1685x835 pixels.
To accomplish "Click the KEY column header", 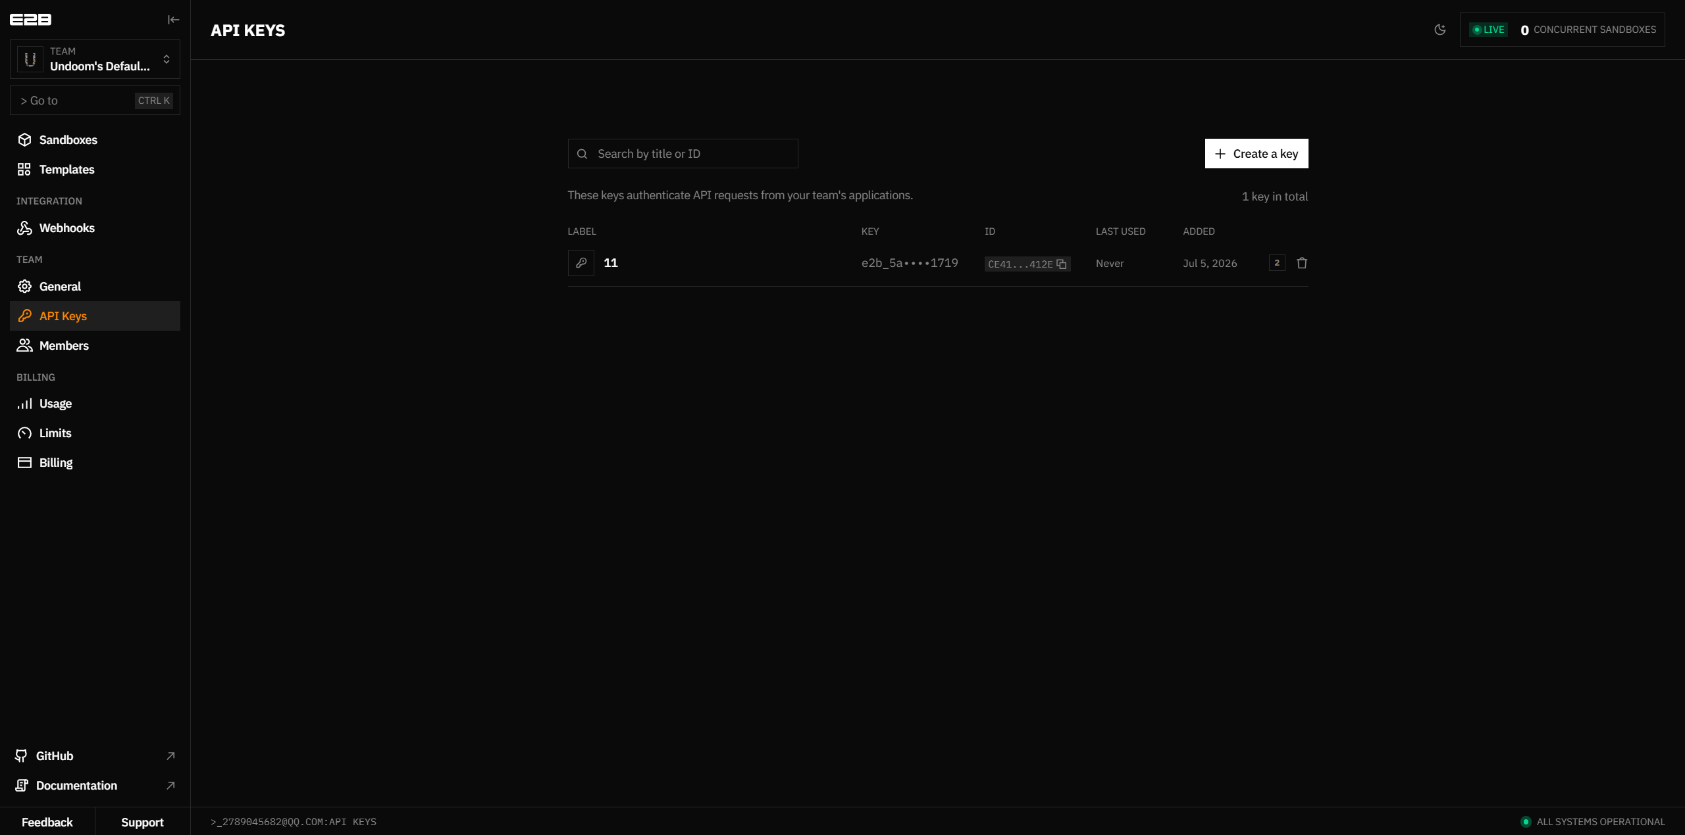I will (870, 231).
